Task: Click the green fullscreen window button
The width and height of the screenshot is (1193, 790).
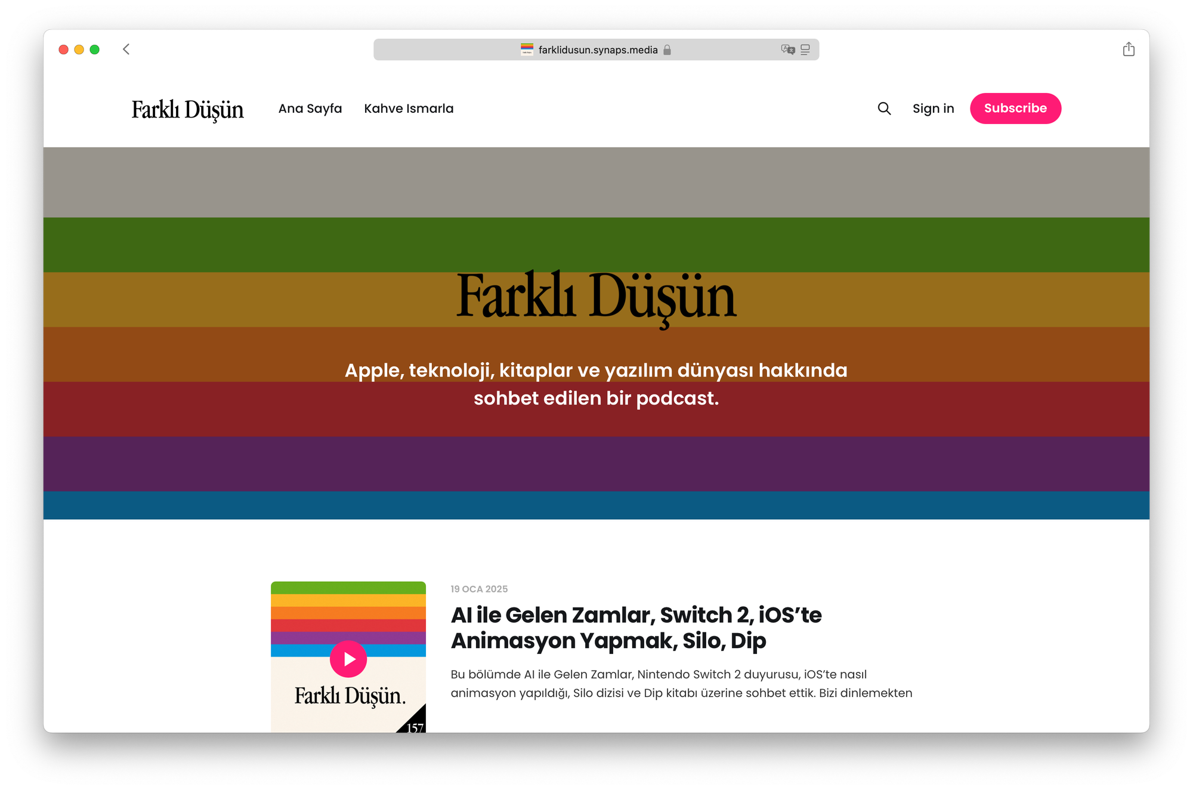Action: click(94, 50)
